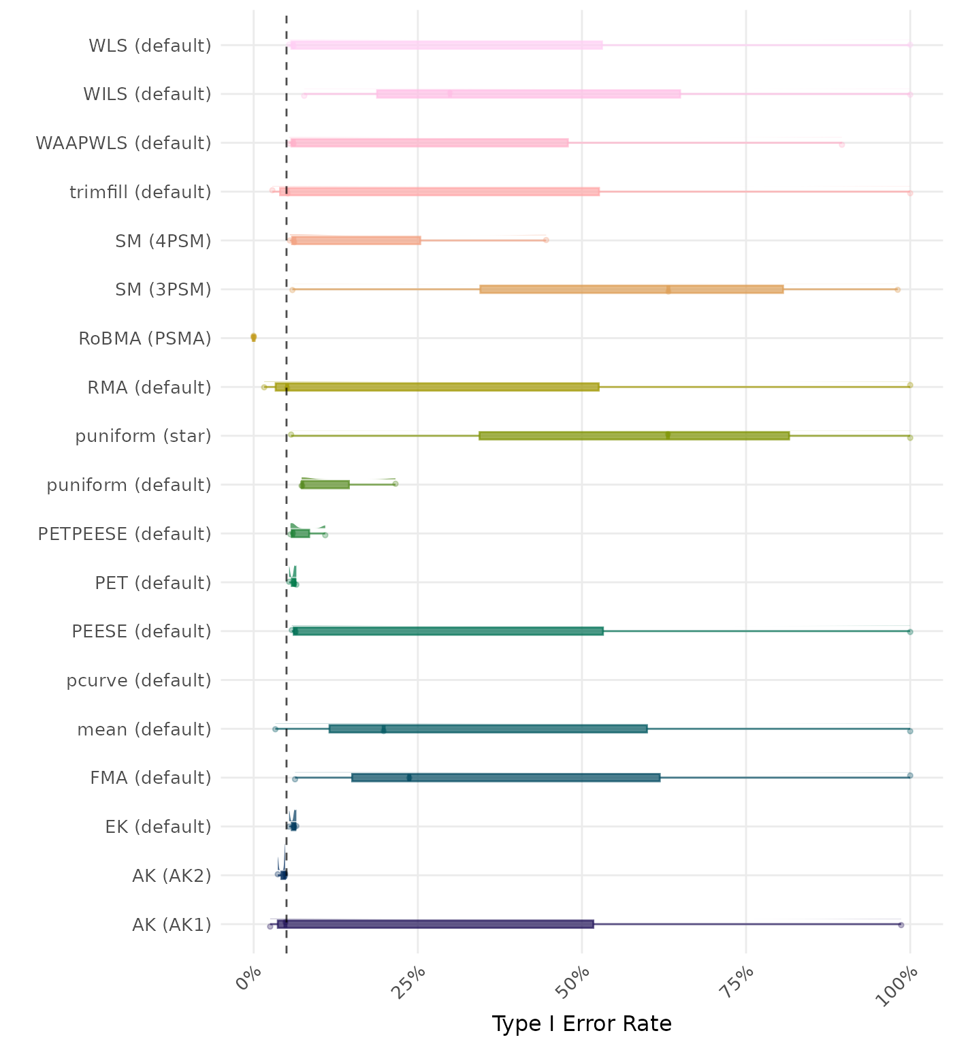Click the pcurve (default) label
This screenshot has width=953, height=1046.
point(139,680)
